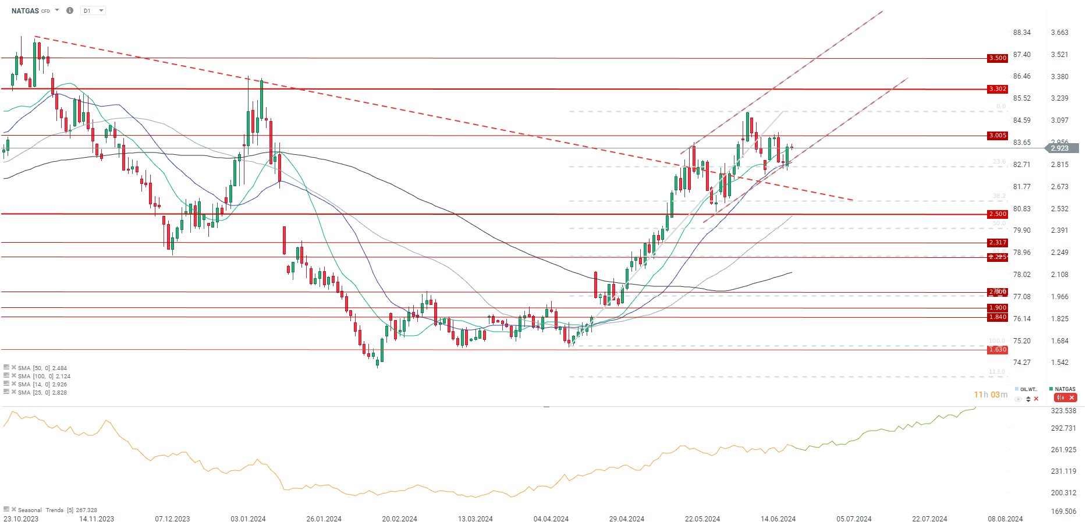The image size is (1086, 529).
Task: Select the 2.317 price level label
Action: click(998, 243)
